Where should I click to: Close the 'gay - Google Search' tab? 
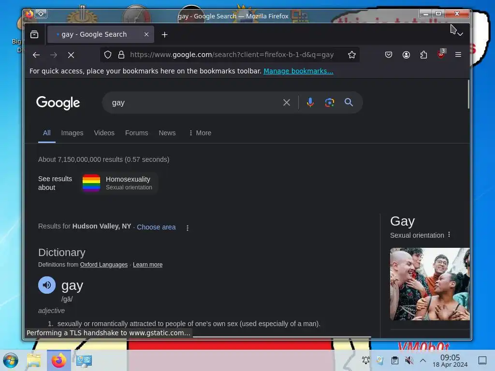146,34
